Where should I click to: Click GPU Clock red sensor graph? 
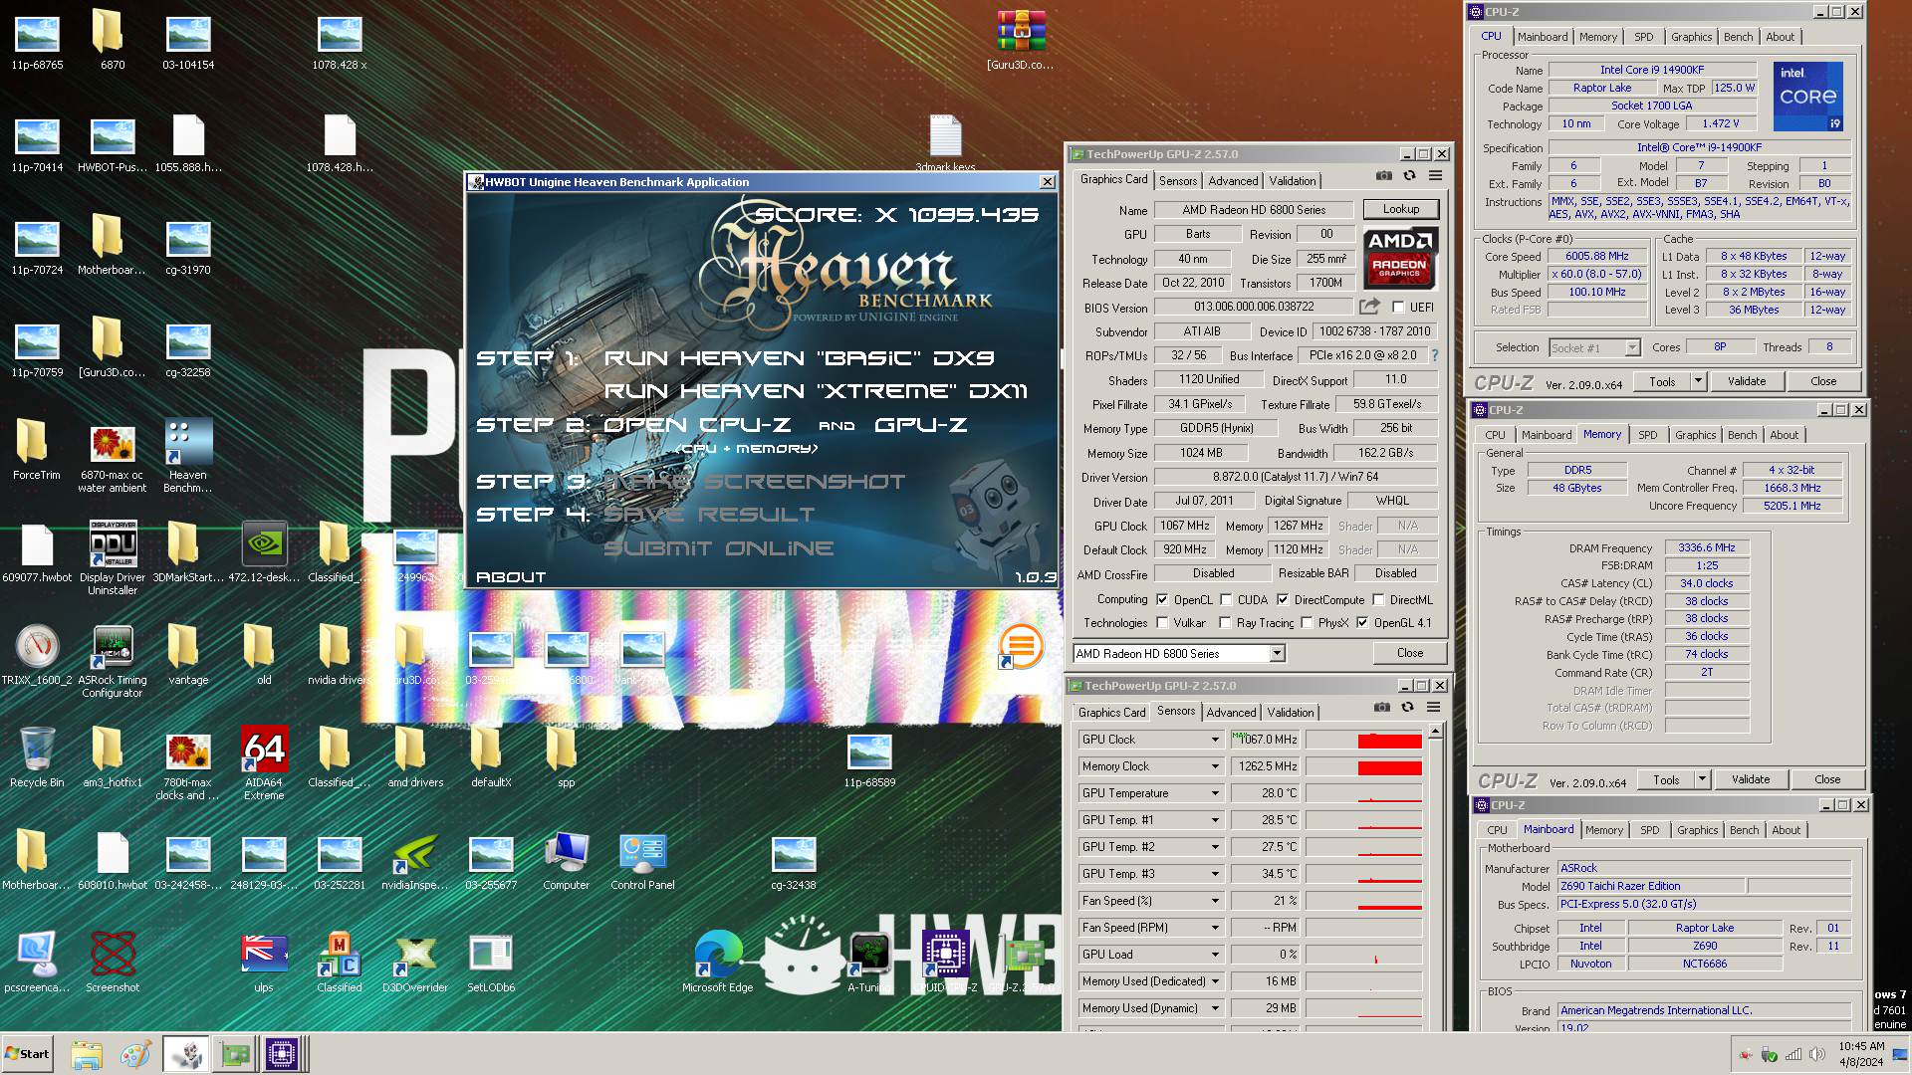[x=1363, y=740]
